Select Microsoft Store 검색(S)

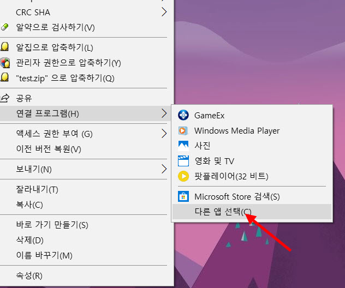tap(252, 196)
